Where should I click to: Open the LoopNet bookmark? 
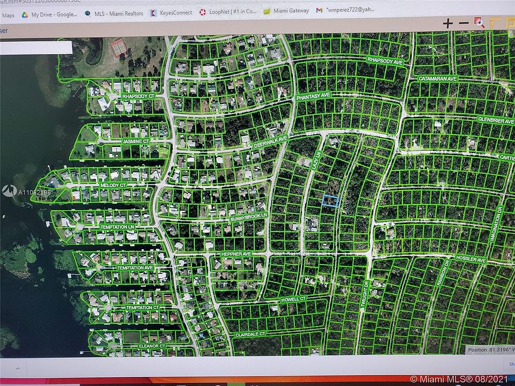[227, 12]
